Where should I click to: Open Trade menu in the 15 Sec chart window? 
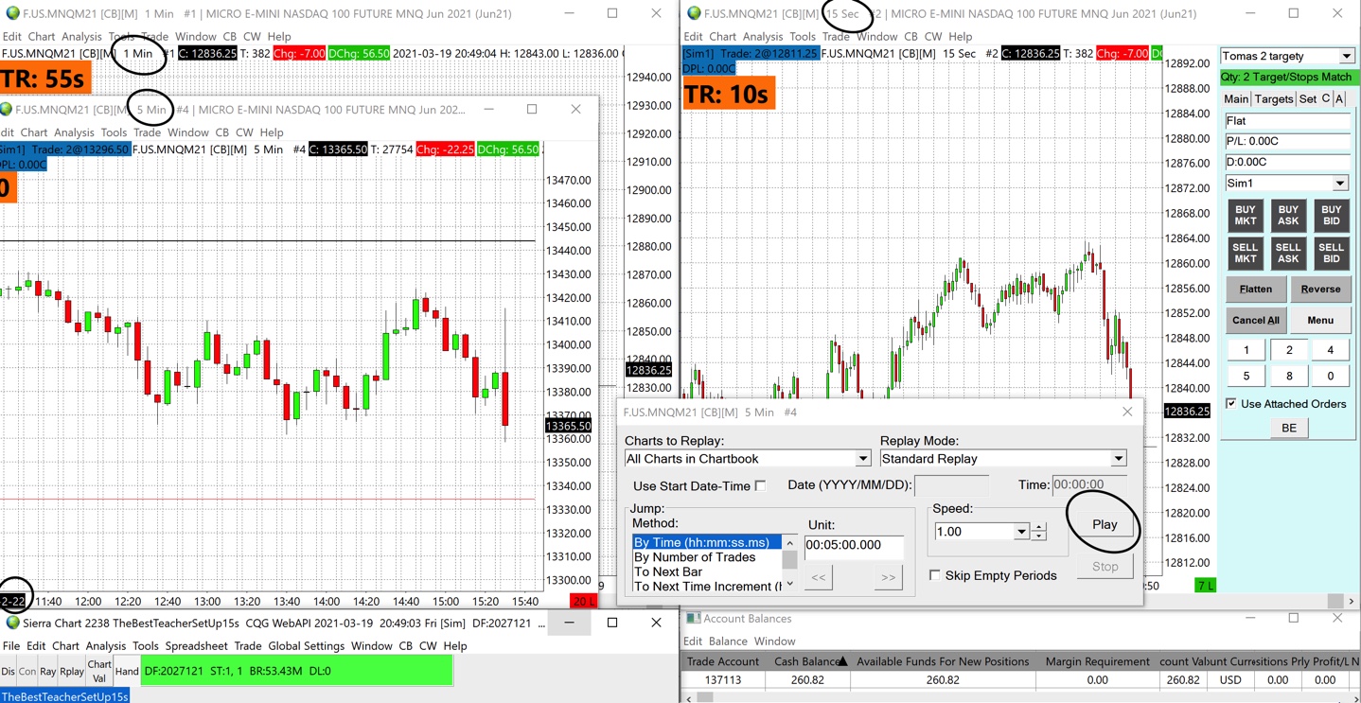[x=836, y=37]
